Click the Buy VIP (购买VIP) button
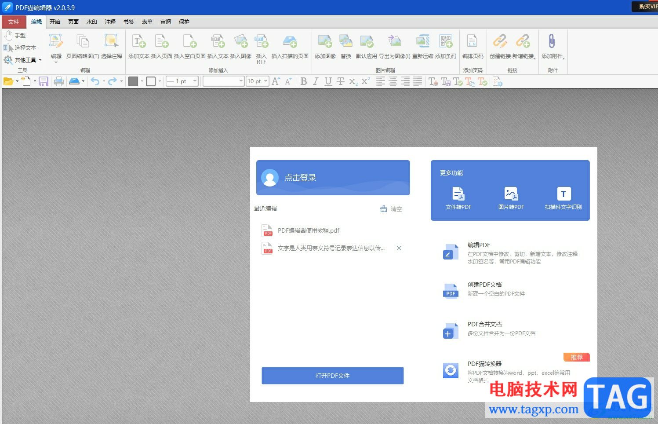 (645, 7)
